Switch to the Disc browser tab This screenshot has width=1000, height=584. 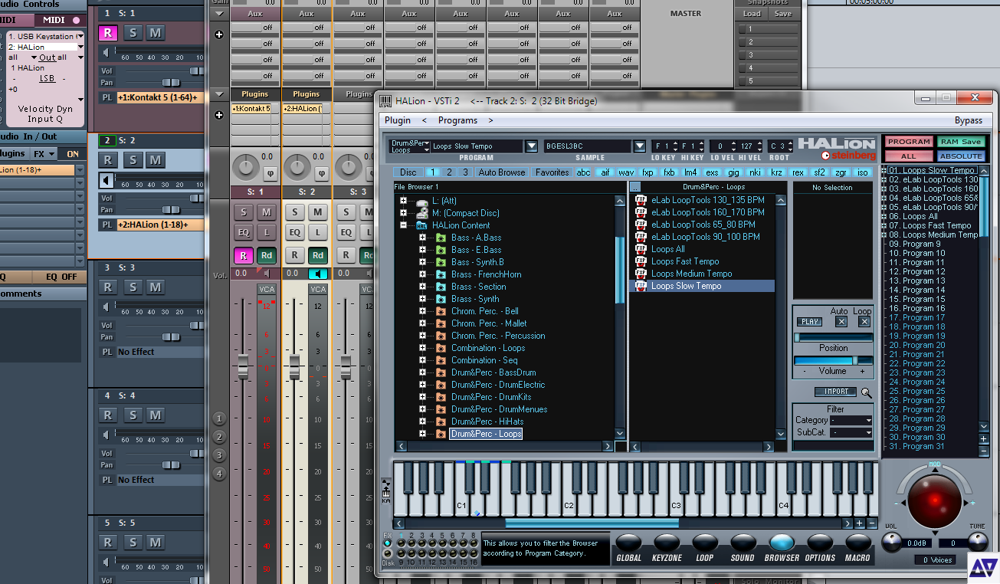pyautogui.click(x=408, y=172)
